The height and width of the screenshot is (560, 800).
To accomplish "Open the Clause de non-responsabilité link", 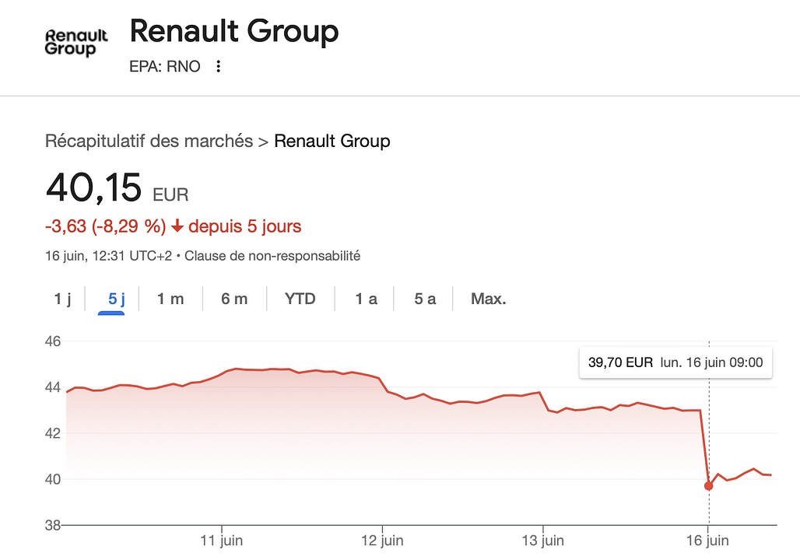I will [272, 256].
